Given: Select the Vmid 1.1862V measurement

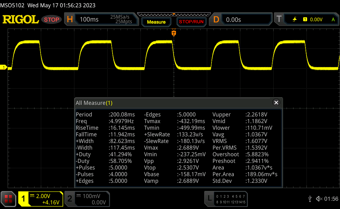Looking at the screenshot, I should pos(240,121).
